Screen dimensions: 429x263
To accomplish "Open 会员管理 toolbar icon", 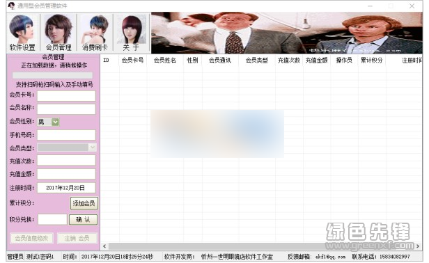I will coord(58,33).
